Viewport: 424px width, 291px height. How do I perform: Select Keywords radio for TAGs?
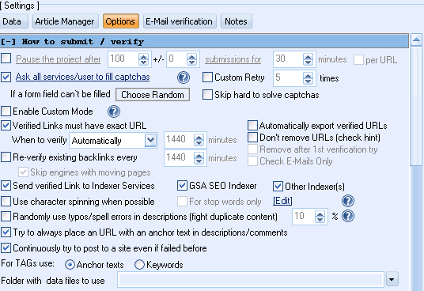(139, 265)
